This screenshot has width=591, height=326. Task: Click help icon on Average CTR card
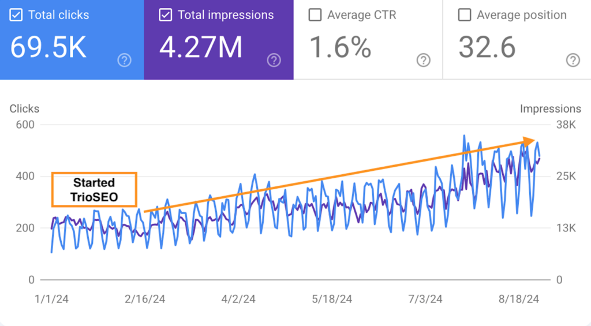pyautogui.click(x=424, y=60)
